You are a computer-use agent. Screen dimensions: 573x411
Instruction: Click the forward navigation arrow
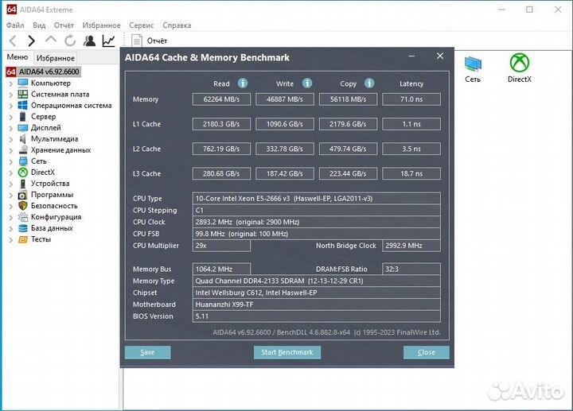(31, 41)
